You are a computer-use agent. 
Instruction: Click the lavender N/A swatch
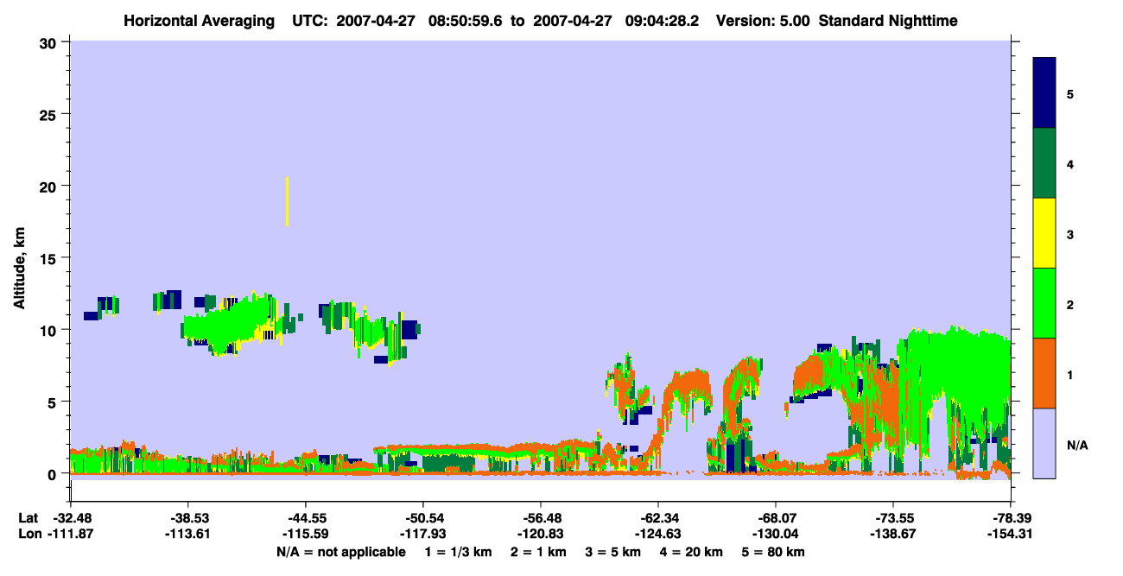click(1044, 443)
